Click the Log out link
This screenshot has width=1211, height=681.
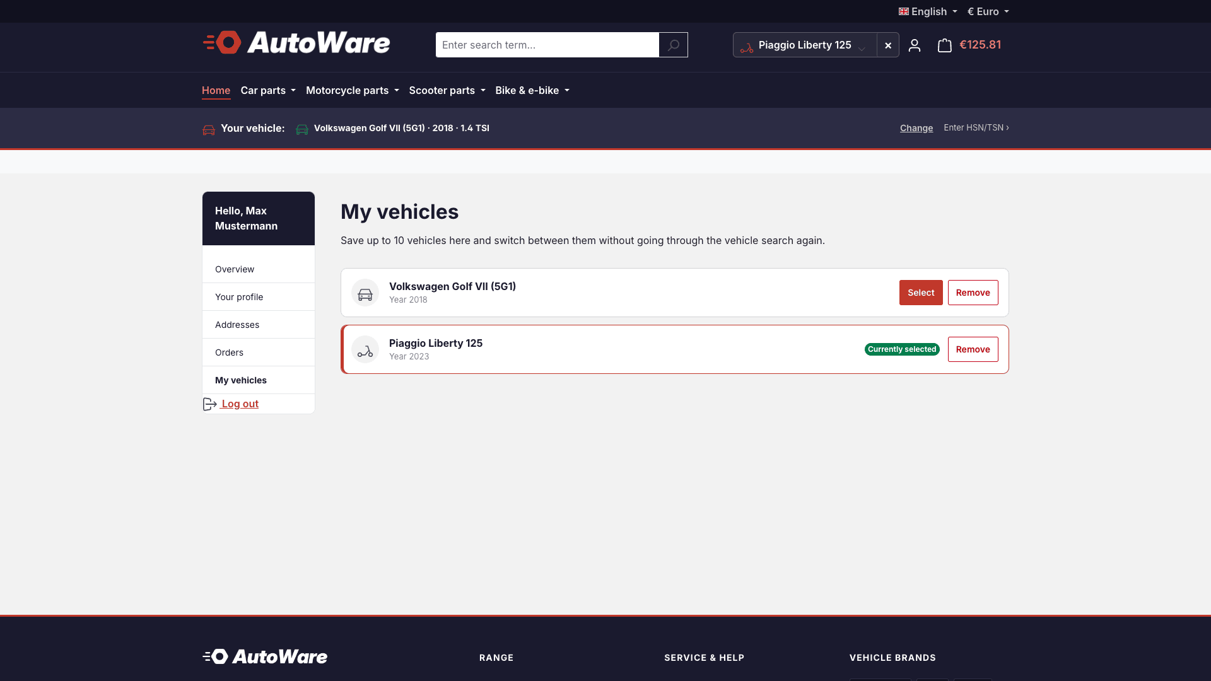click(240, 404)
